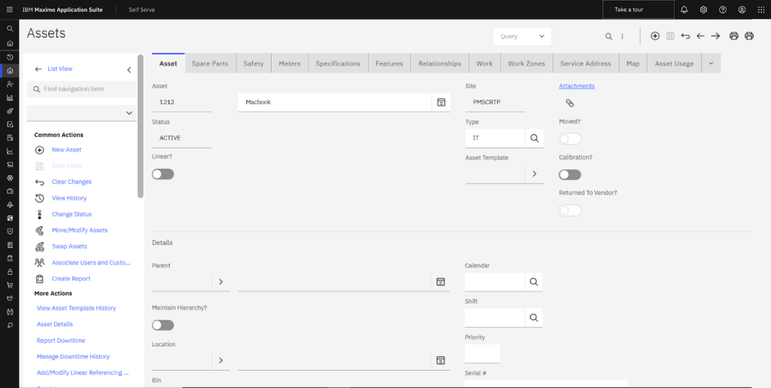Click the Change Status icon in sidebar
The width and height of the screenshot is (771, 388).
40,214
